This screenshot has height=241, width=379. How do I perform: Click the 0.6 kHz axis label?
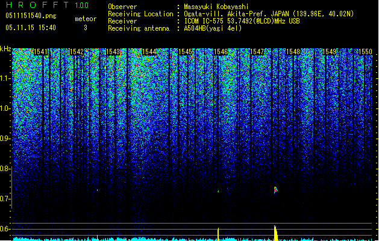tap(5, 229)
